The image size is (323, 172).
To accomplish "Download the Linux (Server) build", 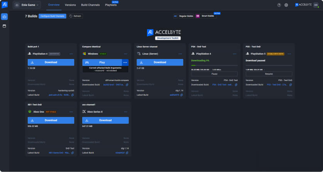I will click(160, 62).
